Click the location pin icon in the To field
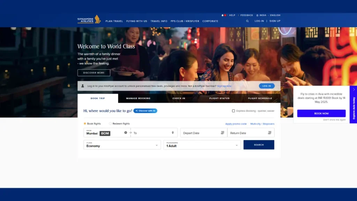 click(x=173, y=133)
